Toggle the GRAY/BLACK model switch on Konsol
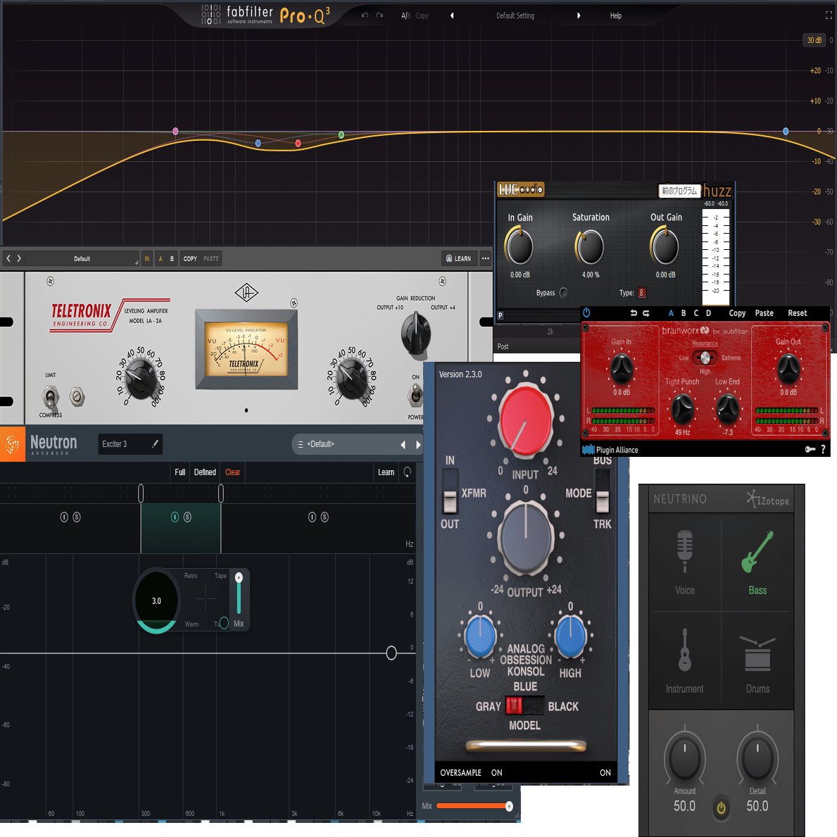 524,705
